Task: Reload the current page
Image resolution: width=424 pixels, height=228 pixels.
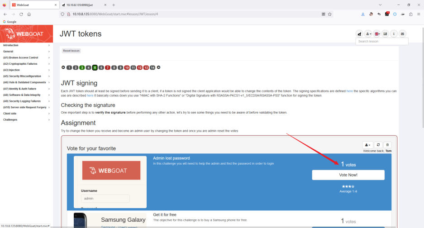Action: click(x=21, y=14)
